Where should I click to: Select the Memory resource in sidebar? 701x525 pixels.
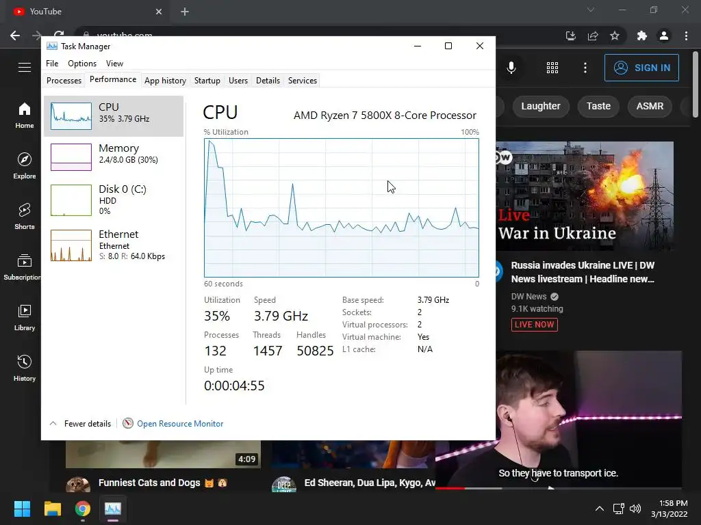114,157
